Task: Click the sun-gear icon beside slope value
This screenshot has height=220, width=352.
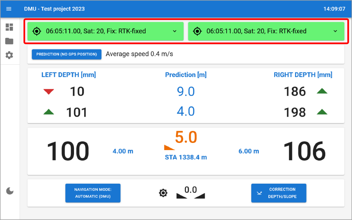Action: (163, 193)
